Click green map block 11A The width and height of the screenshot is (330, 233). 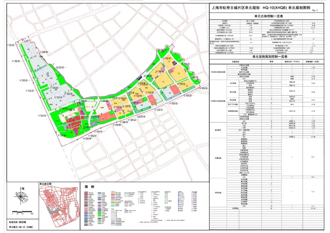coord(57,121)
